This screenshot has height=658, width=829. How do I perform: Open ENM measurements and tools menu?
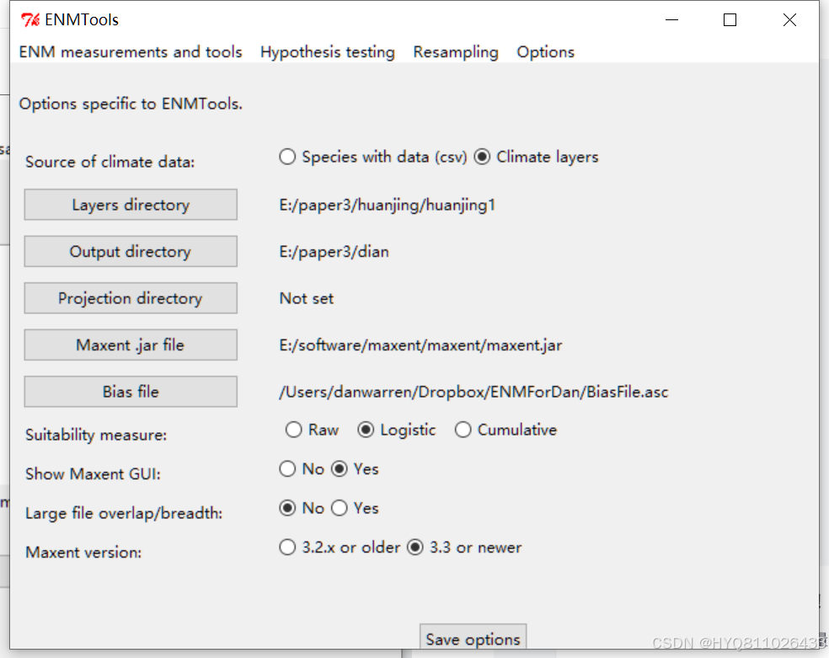pyautogui.click(x=131, y=51)
